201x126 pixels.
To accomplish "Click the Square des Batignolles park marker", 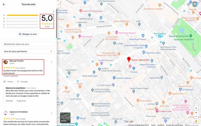I will click(x=191, y=36).
